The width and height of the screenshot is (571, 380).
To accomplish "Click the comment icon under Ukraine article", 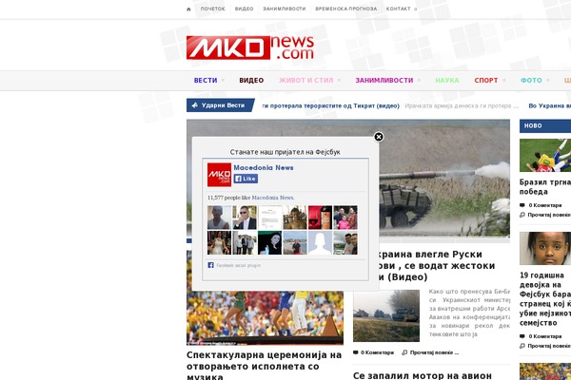I will click(x=355, y=352).
